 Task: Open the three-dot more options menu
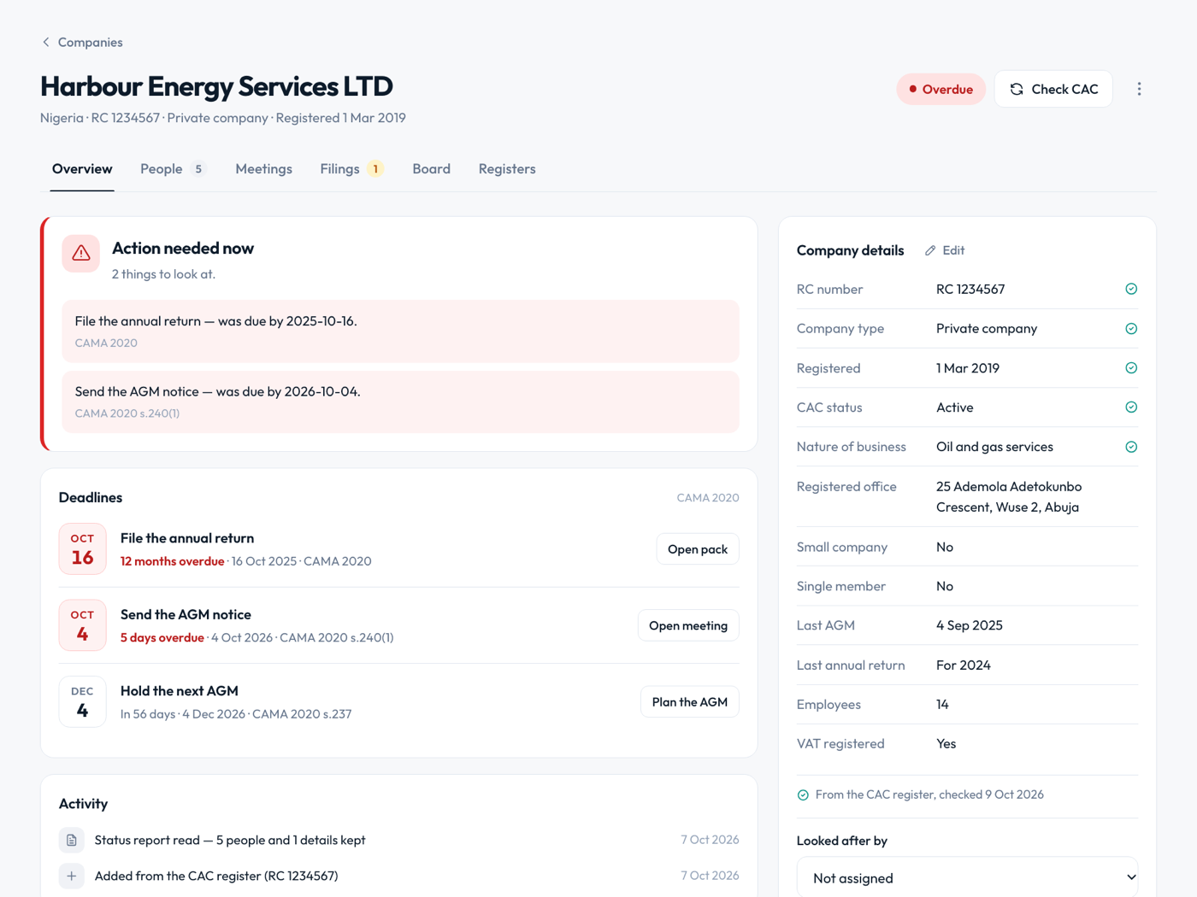(x=1139, y=89)
